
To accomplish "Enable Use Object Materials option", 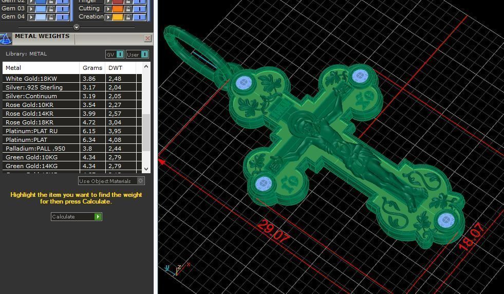I will [x=111, y=181].
